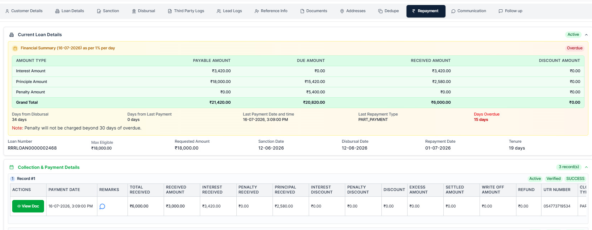This screenshot has width=592, height=230.
Task: Select the Lead Logs tab
Action: point(229,11)
